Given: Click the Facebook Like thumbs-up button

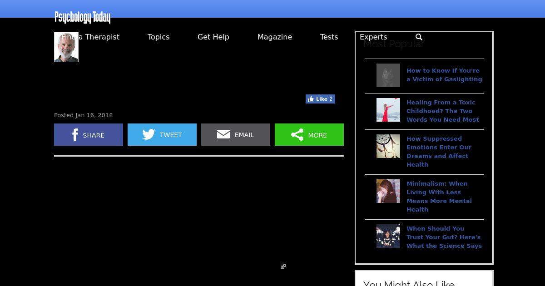Looking at the screenshot, I should click(320, 99).
